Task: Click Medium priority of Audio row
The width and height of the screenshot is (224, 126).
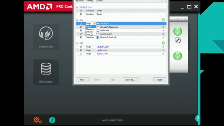Action: pos(90,14)
